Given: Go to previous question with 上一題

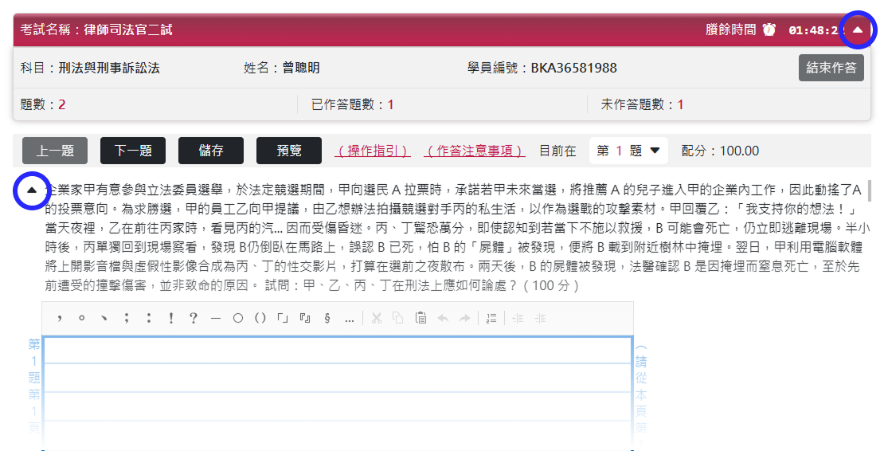Looking at the screenshot, I should point(55,151).
